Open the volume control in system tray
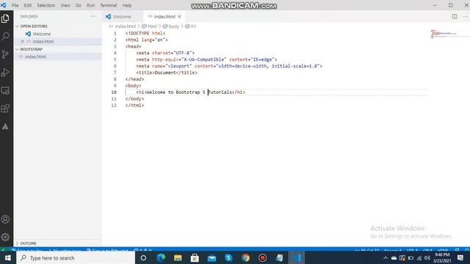This screenshot has height=264, width=470. coord(427,257)
